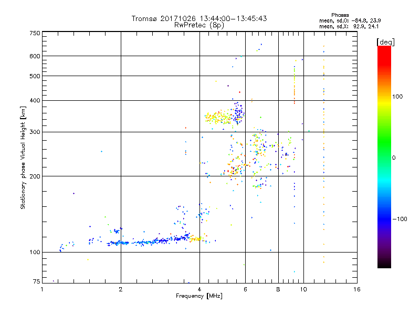Image resolution: width=420 pixels, height=315 pixels.
Task: Click the '100' label on the colorbar
Action: click(x=397, y=97)
